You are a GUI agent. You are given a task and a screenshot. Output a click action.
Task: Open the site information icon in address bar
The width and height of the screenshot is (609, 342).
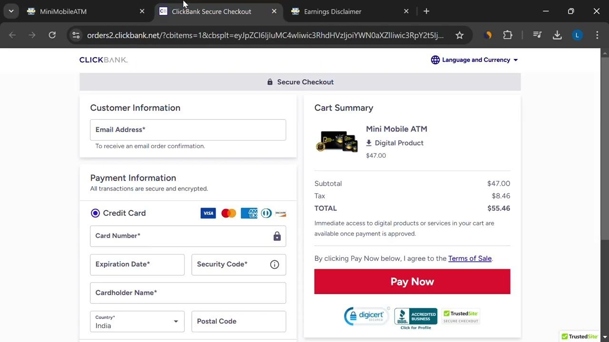pyautogui.click(x=76, y=35)
